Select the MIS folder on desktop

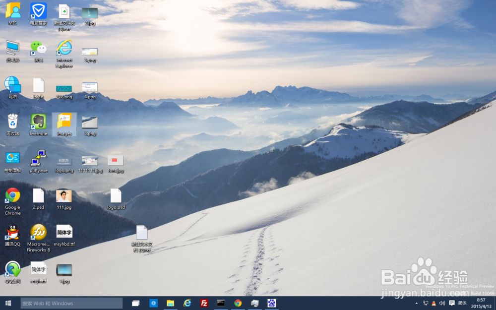[13, 13]
